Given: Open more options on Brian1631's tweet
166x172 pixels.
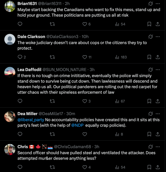Looking at the screenshot, I should (x=158, y=4).
